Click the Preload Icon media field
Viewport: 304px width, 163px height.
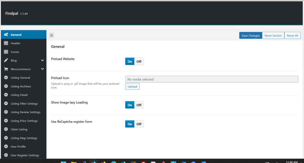click(211, 79)
